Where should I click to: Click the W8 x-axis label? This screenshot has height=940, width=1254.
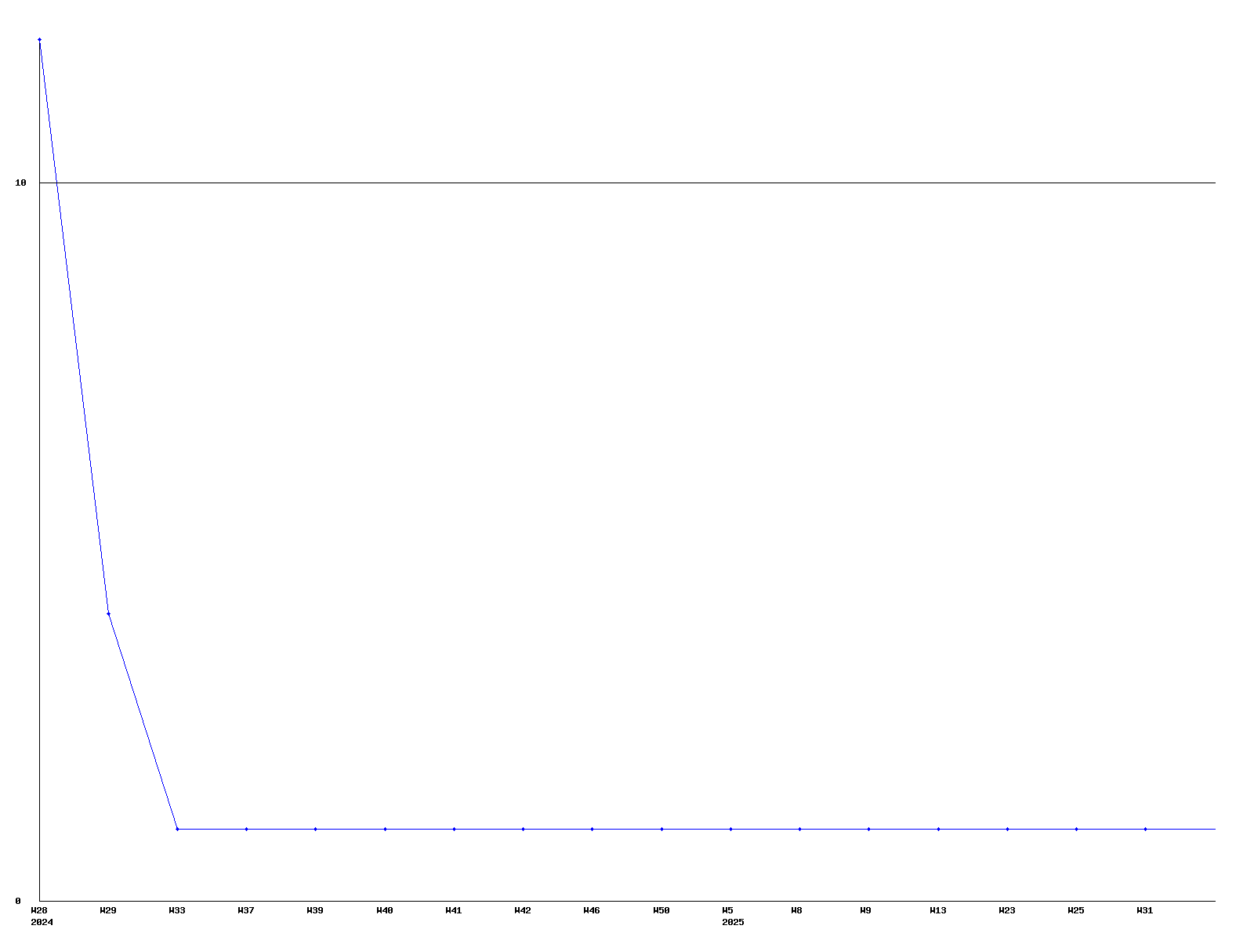(x=796, y=910)
